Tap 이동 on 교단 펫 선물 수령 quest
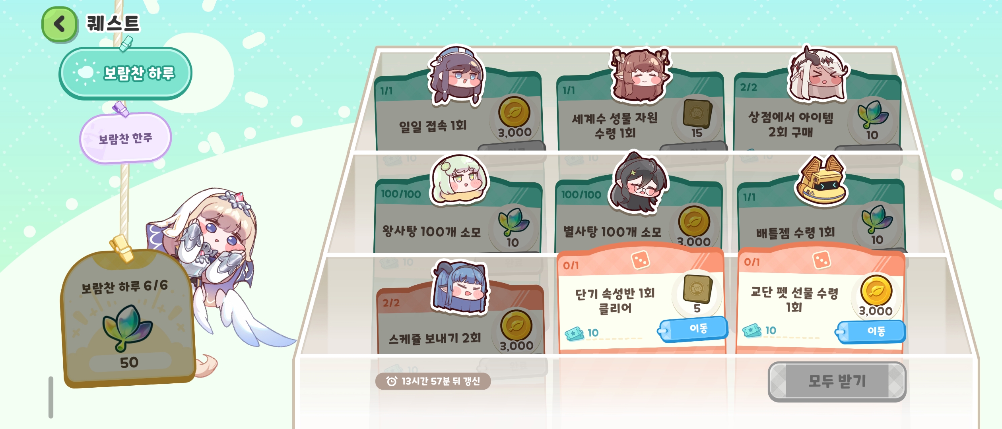 871,331
